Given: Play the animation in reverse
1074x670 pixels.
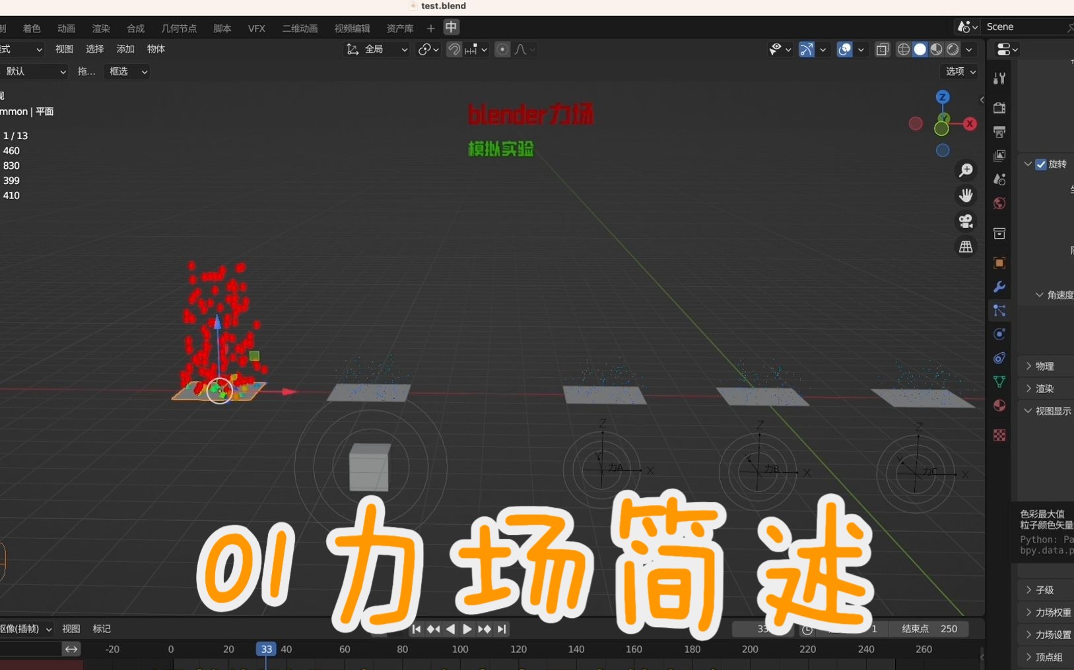Looking at the screenshot, I should (x=450, y=629).
